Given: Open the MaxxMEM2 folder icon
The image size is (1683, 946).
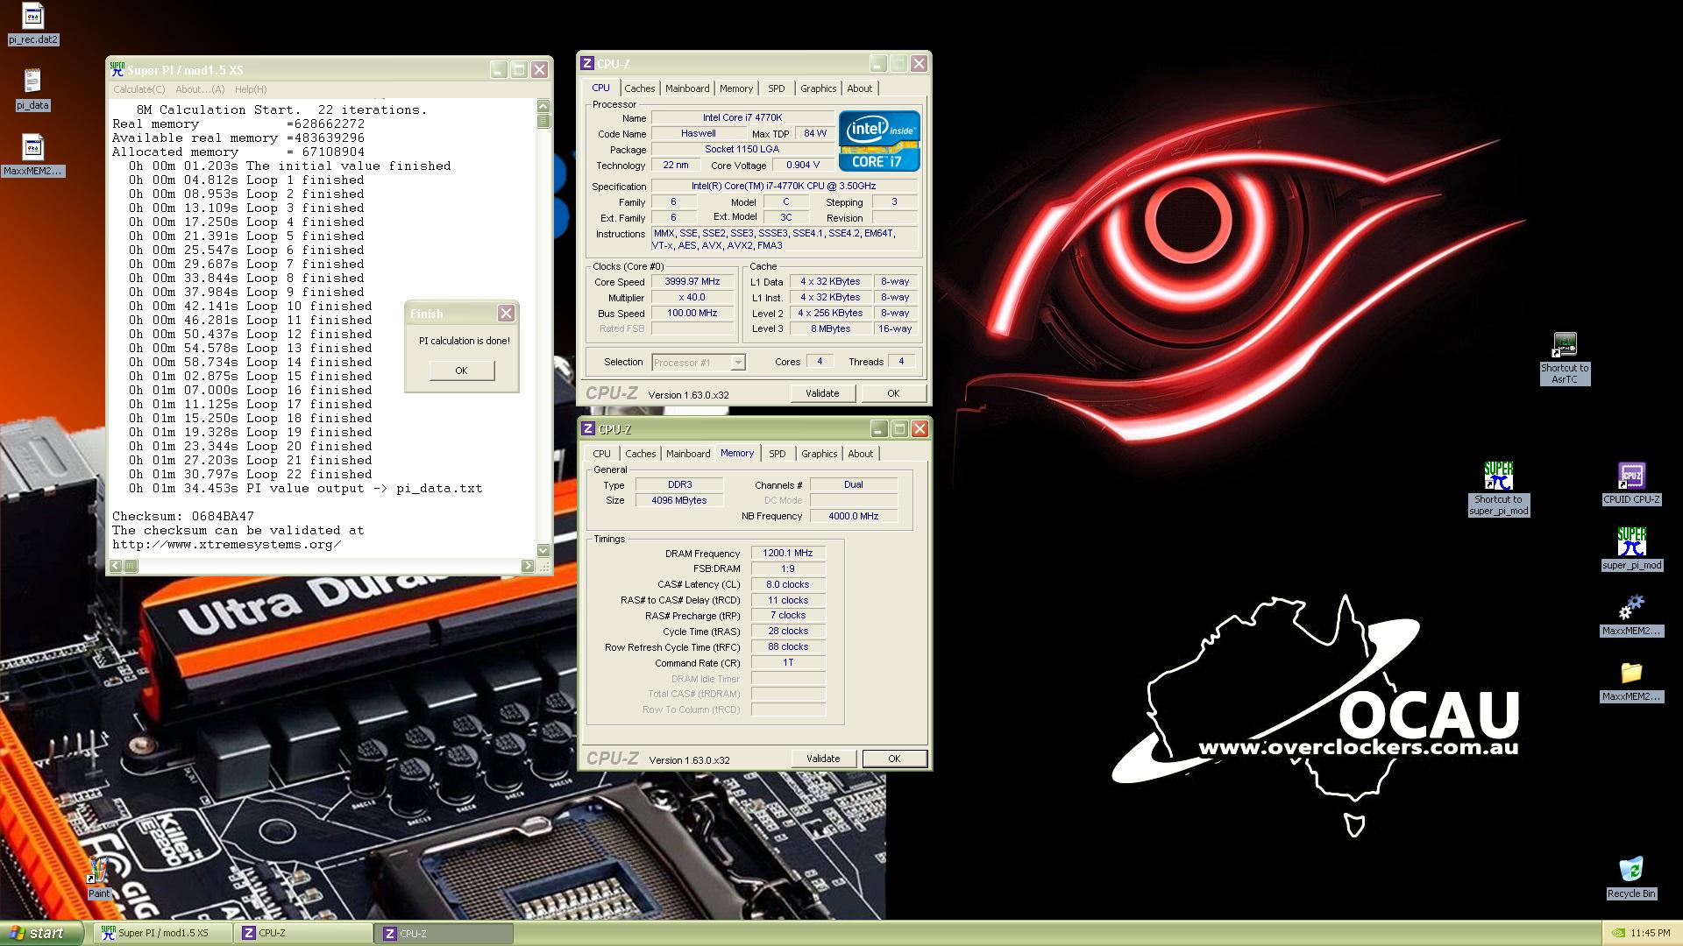Looking at the screenshot, I should 1630,674.
